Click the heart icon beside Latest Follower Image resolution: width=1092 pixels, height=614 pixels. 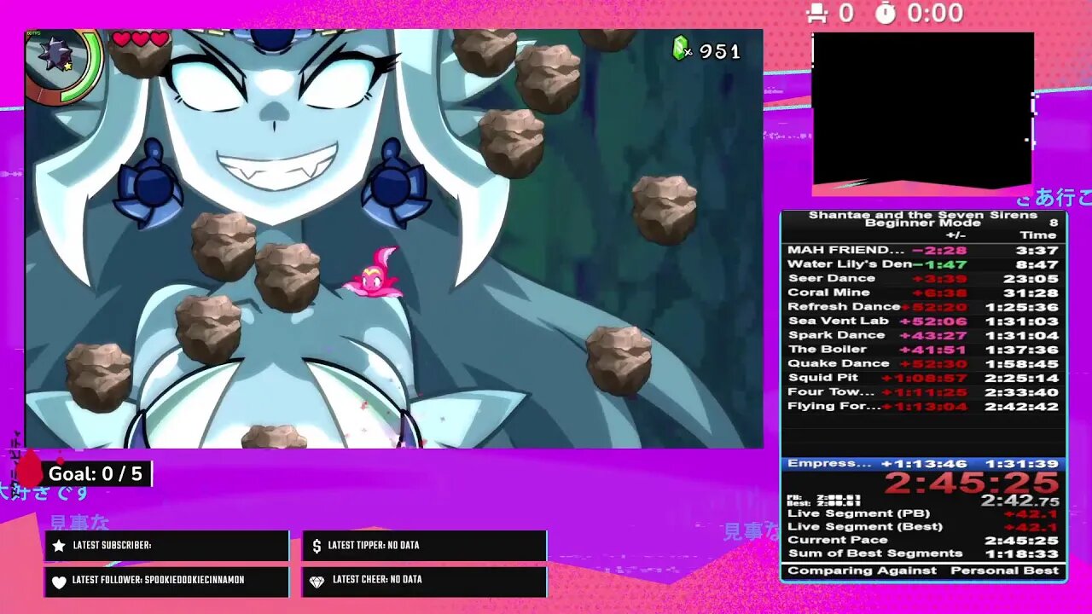(x=59, y=581)
